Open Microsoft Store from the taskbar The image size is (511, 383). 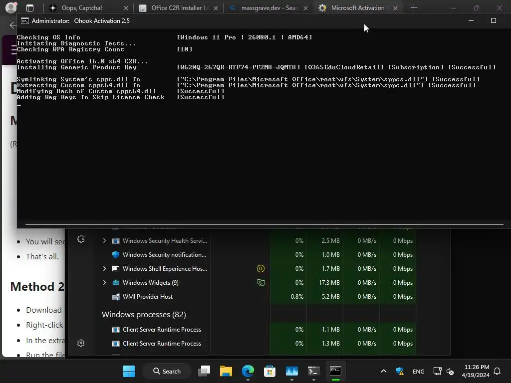[269, 371]
